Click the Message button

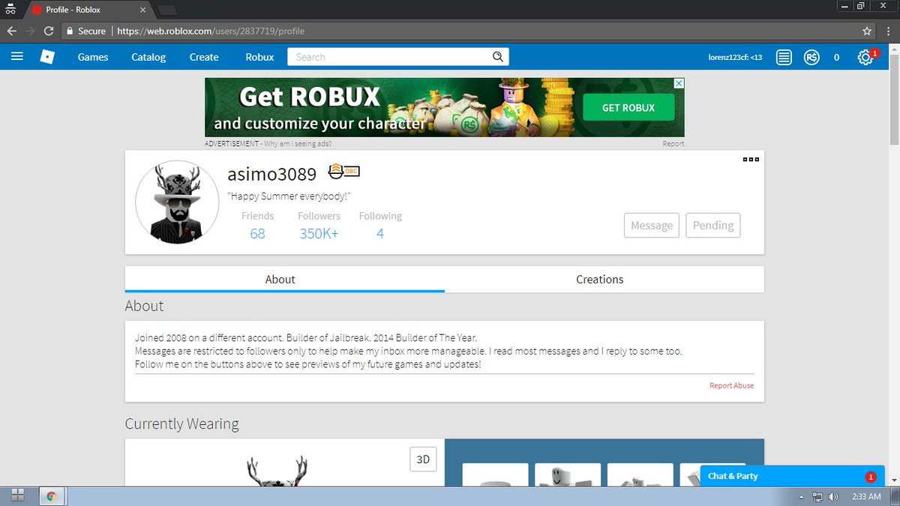[652, 226]
